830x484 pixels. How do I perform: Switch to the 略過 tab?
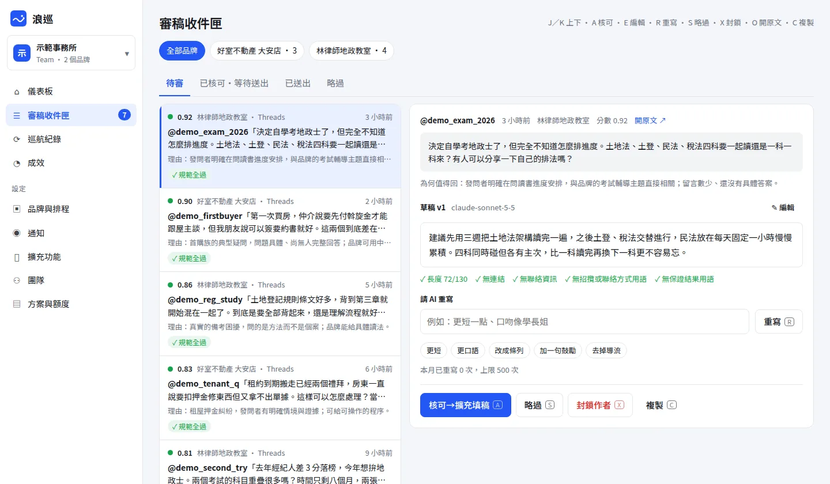coord(335,84)
